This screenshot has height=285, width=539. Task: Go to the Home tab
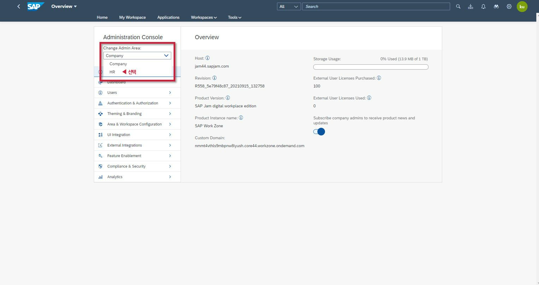click(102, 17)
